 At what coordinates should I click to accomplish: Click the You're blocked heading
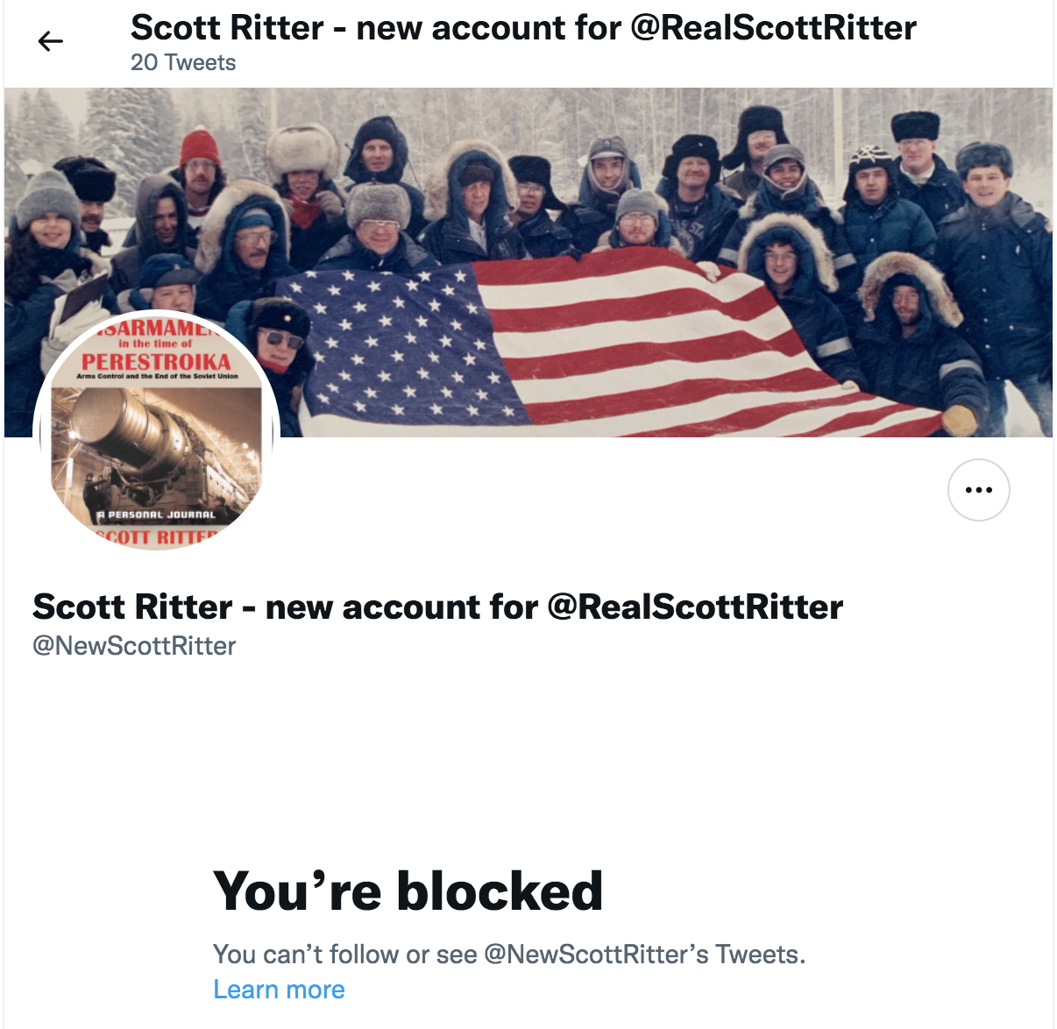tap(408, 891)
